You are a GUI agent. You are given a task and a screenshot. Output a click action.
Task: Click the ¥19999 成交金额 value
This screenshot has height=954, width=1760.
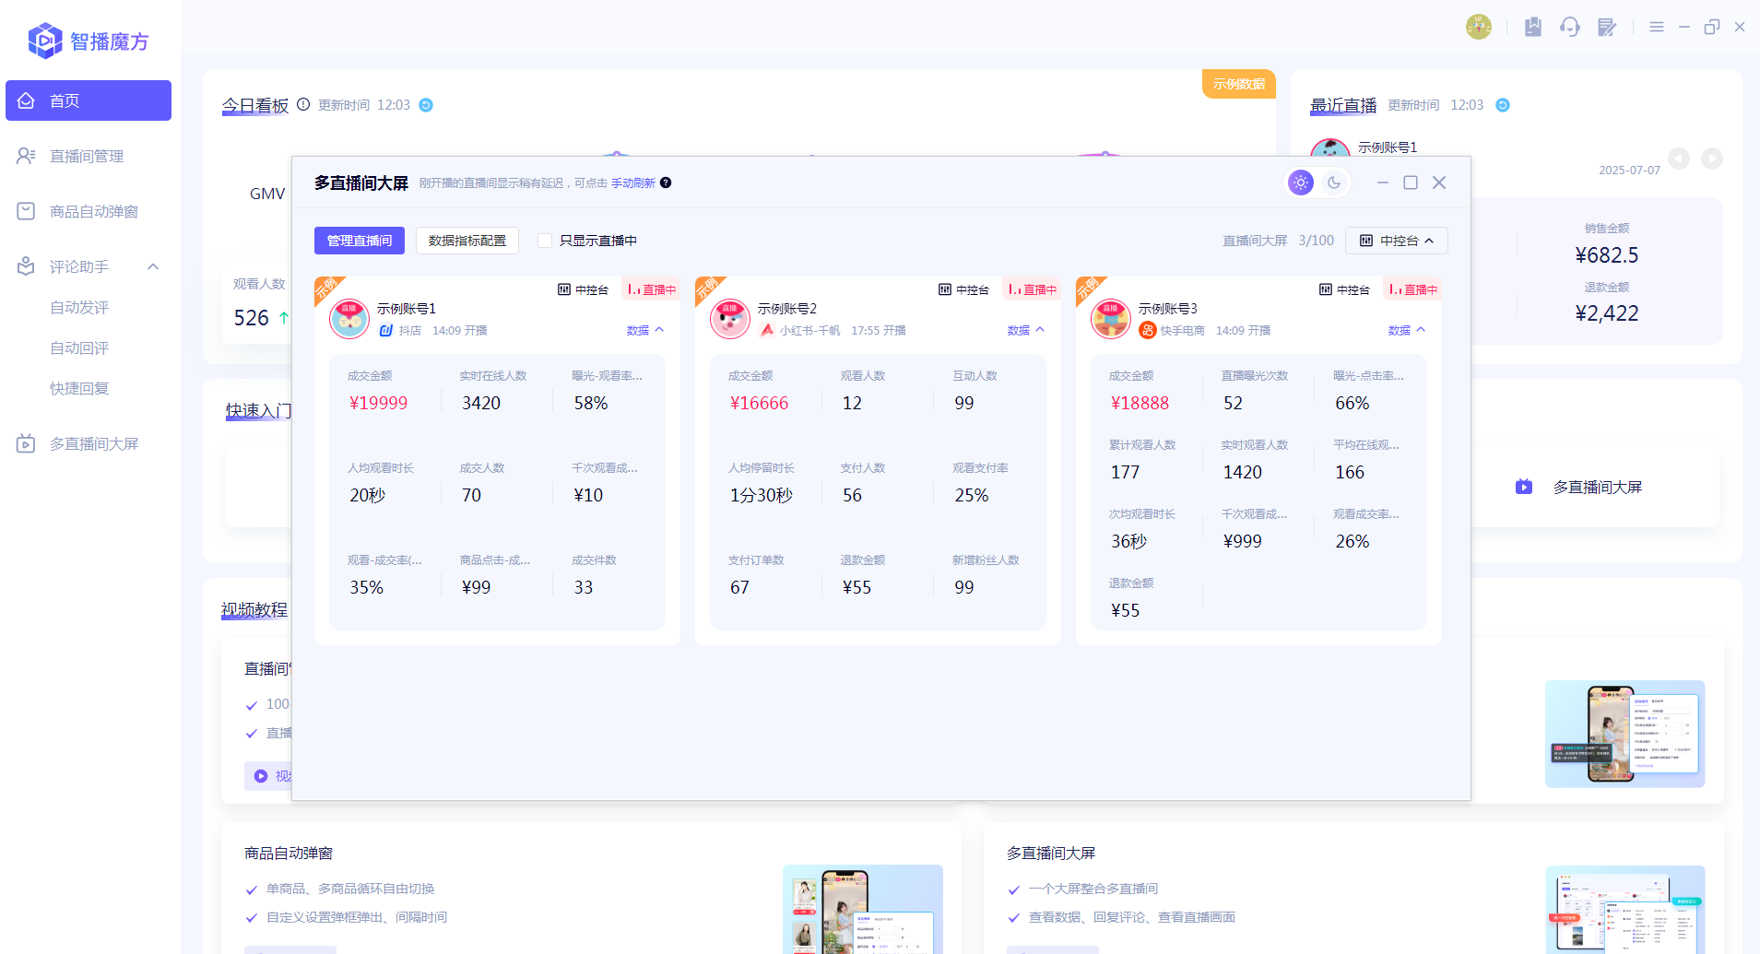pyautogui.click(x=378, y=403)
